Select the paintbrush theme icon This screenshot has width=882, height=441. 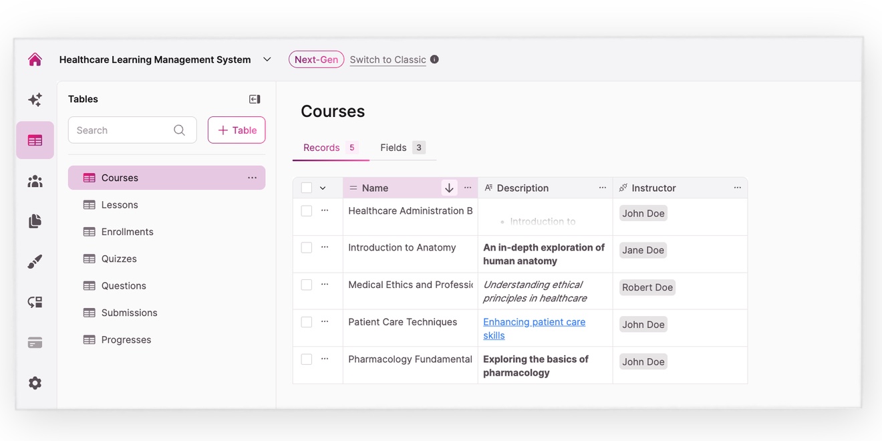coord(35,262)
